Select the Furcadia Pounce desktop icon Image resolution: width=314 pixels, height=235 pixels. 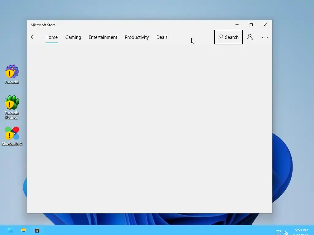(12, 107)
